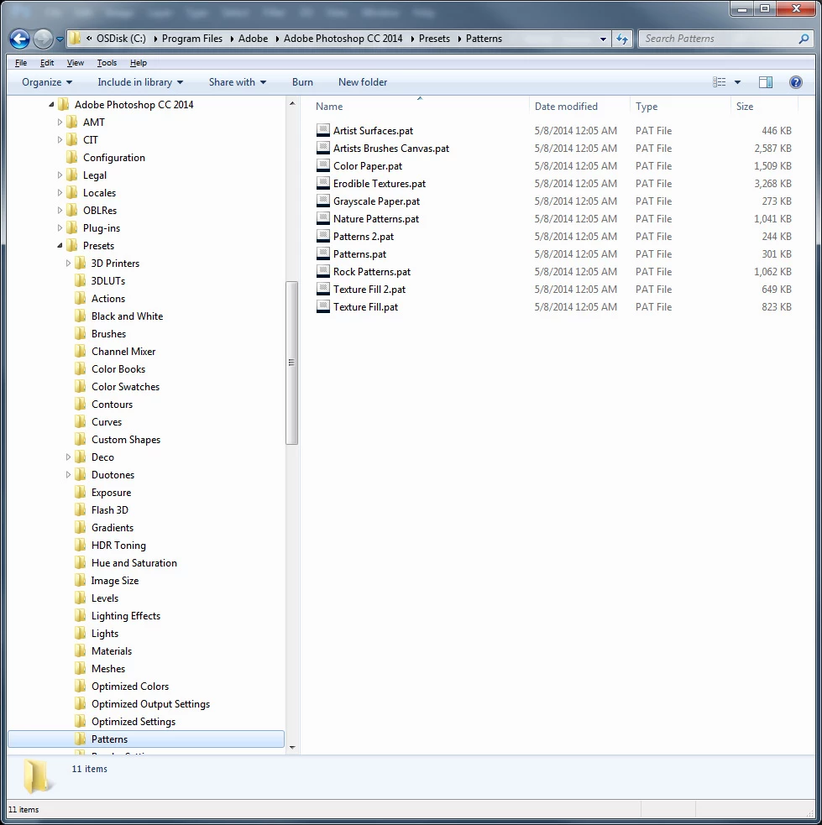Image resolution: width=822 pixels, height=825 pixels.
Task: Select the Patterns.pat file name
Action: tap(359, 254)
